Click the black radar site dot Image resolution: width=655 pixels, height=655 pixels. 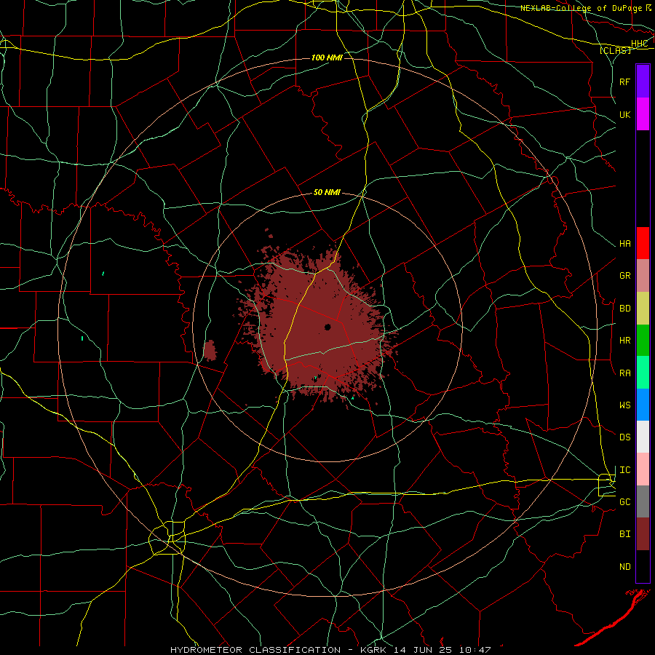click(x=327, y=327)
